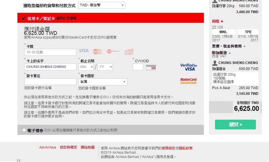Open the 隱私政策 privacy link
This screenshot has height=162, width=269.
coord(186,148)
